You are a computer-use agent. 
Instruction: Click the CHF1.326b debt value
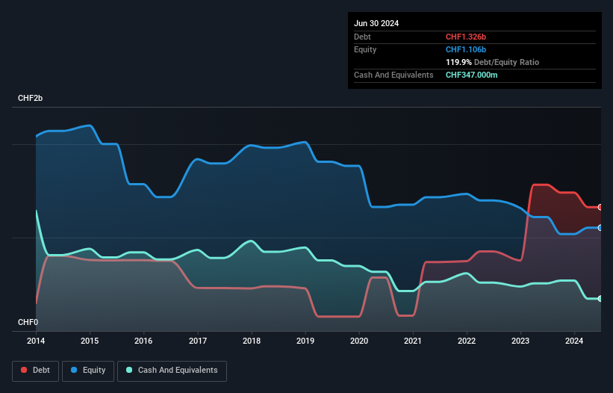click(x=466, y=37)
